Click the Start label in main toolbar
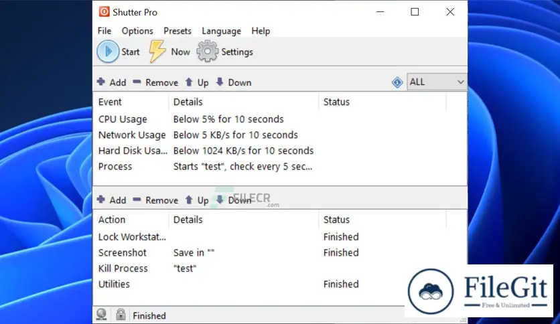Screen dimensions: 560x324 [131, 52]
